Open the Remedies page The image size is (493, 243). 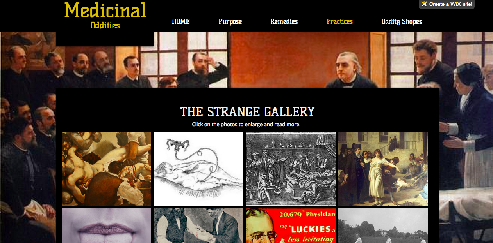click(x=284, y=21)
